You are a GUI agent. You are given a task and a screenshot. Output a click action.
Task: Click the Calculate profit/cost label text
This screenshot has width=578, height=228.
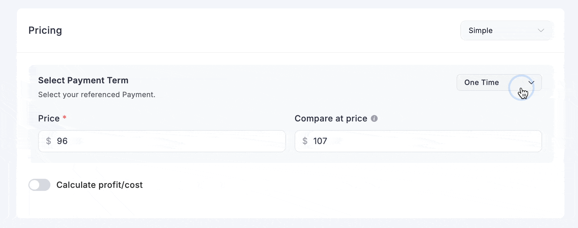99,185
